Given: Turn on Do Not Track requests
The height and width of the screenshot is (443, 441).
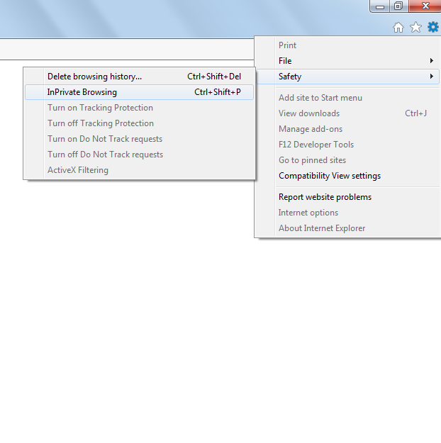Looking at the screenshot, I should pyautogui.click(x=105, y=139).
